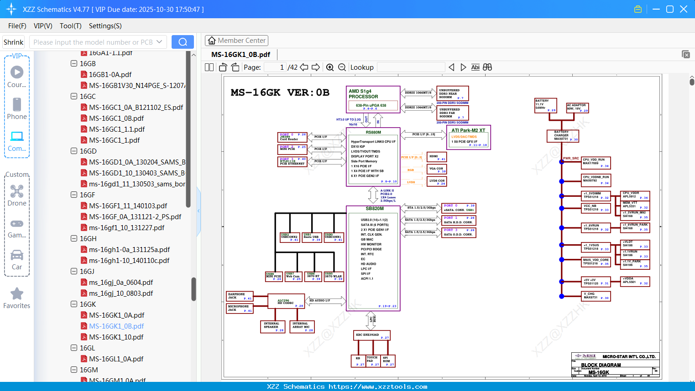
Task: Collapse the 16GB folder
Action: [x=74, y=64]
